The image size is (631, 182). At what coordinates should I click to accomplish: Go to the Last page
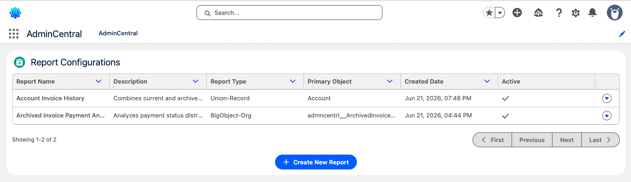600,140
